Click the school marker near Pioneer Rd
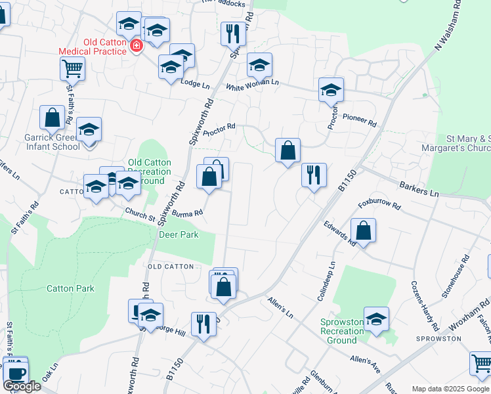This screenshot has width=491, height=394. [331, 91]
